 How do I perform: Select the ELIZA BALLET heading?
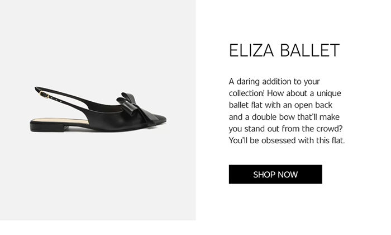284,50
